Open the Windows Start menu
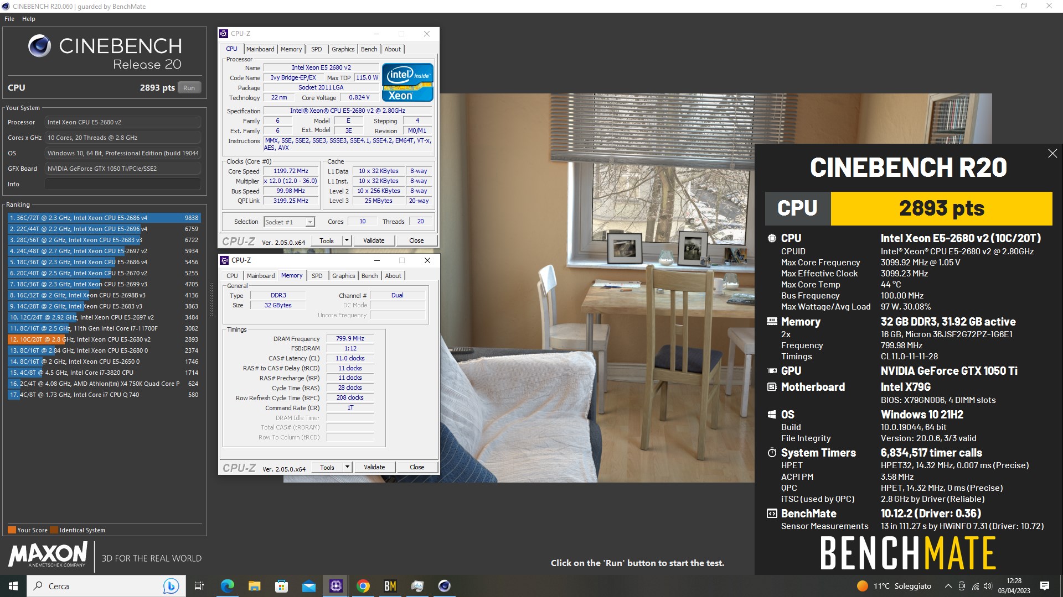Viewport: 1063px width, 597px height. tap(13, 586)
